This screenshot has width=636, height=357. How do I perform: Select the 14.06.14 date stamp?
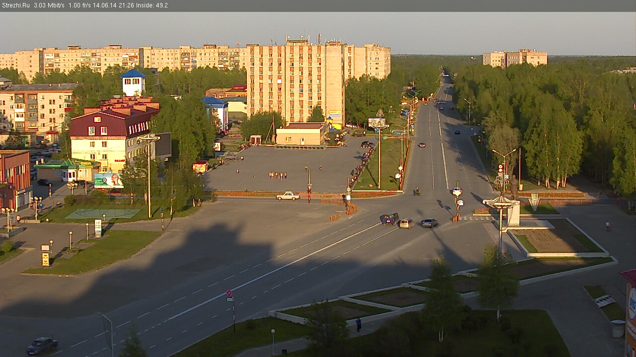tap(106, 5)
